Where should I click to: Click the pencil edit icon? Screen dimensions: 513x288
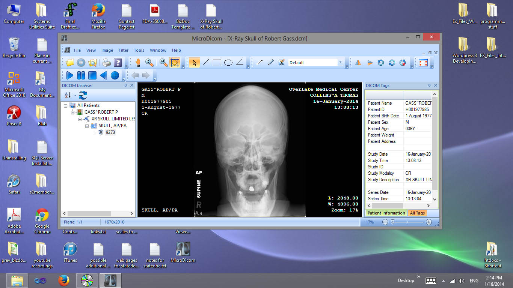270,63
